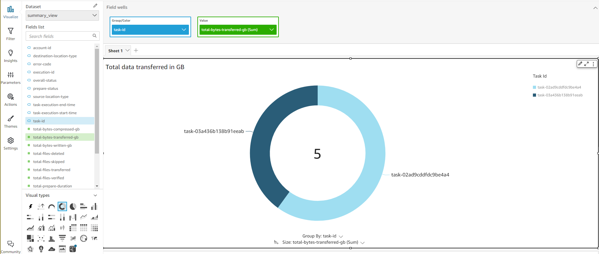Image resolution: width=599 pixels, height=254 pixels.
Task: Select the Radar chart visual type
Action: tap(30, 249)
